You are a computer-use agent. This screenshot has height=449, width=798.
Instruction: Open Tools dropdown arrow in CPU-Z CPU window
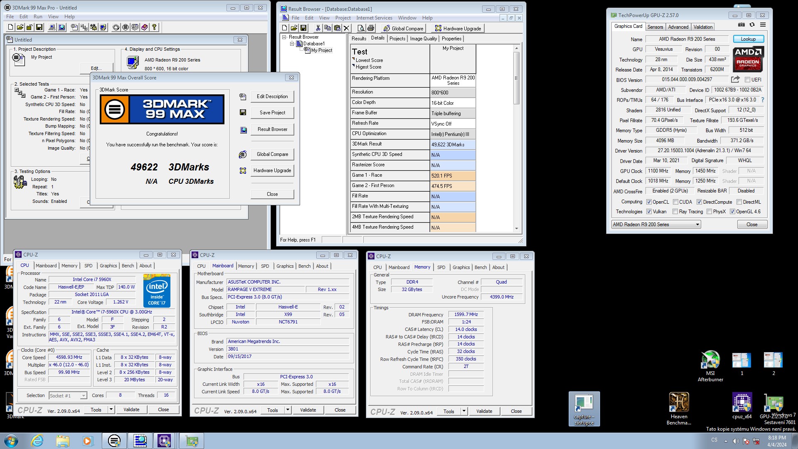[111, 410]
